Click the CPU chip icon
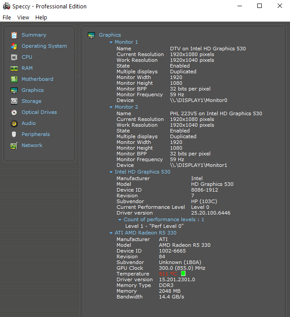The width and height of the screenshot is (290, 317). click(x=14, y=57)
